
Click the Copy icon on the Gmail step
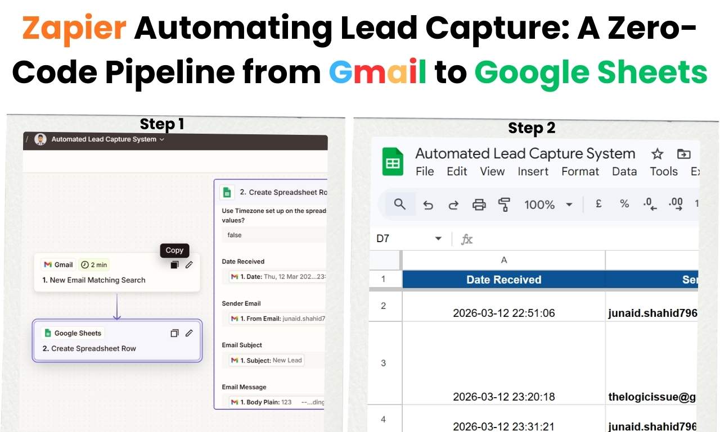coord(174,265)
